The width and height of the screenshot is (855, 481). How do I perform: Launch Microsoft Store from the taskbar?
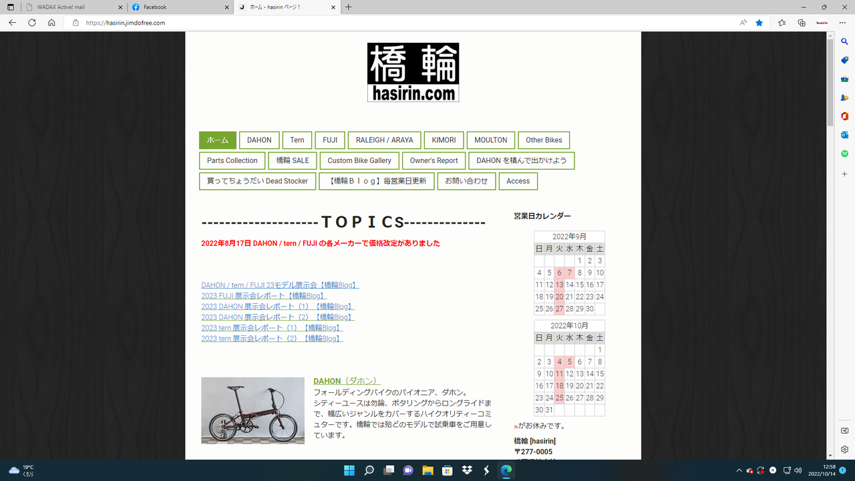point(448,470)
